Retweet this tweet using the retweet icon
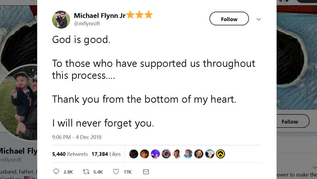 (86, 172)
